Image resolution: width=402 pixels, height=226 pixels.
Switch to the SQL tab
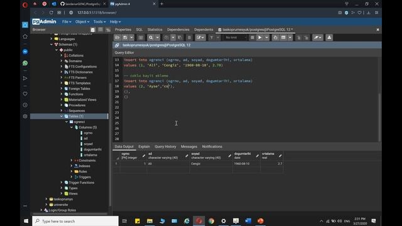[139, 30]
